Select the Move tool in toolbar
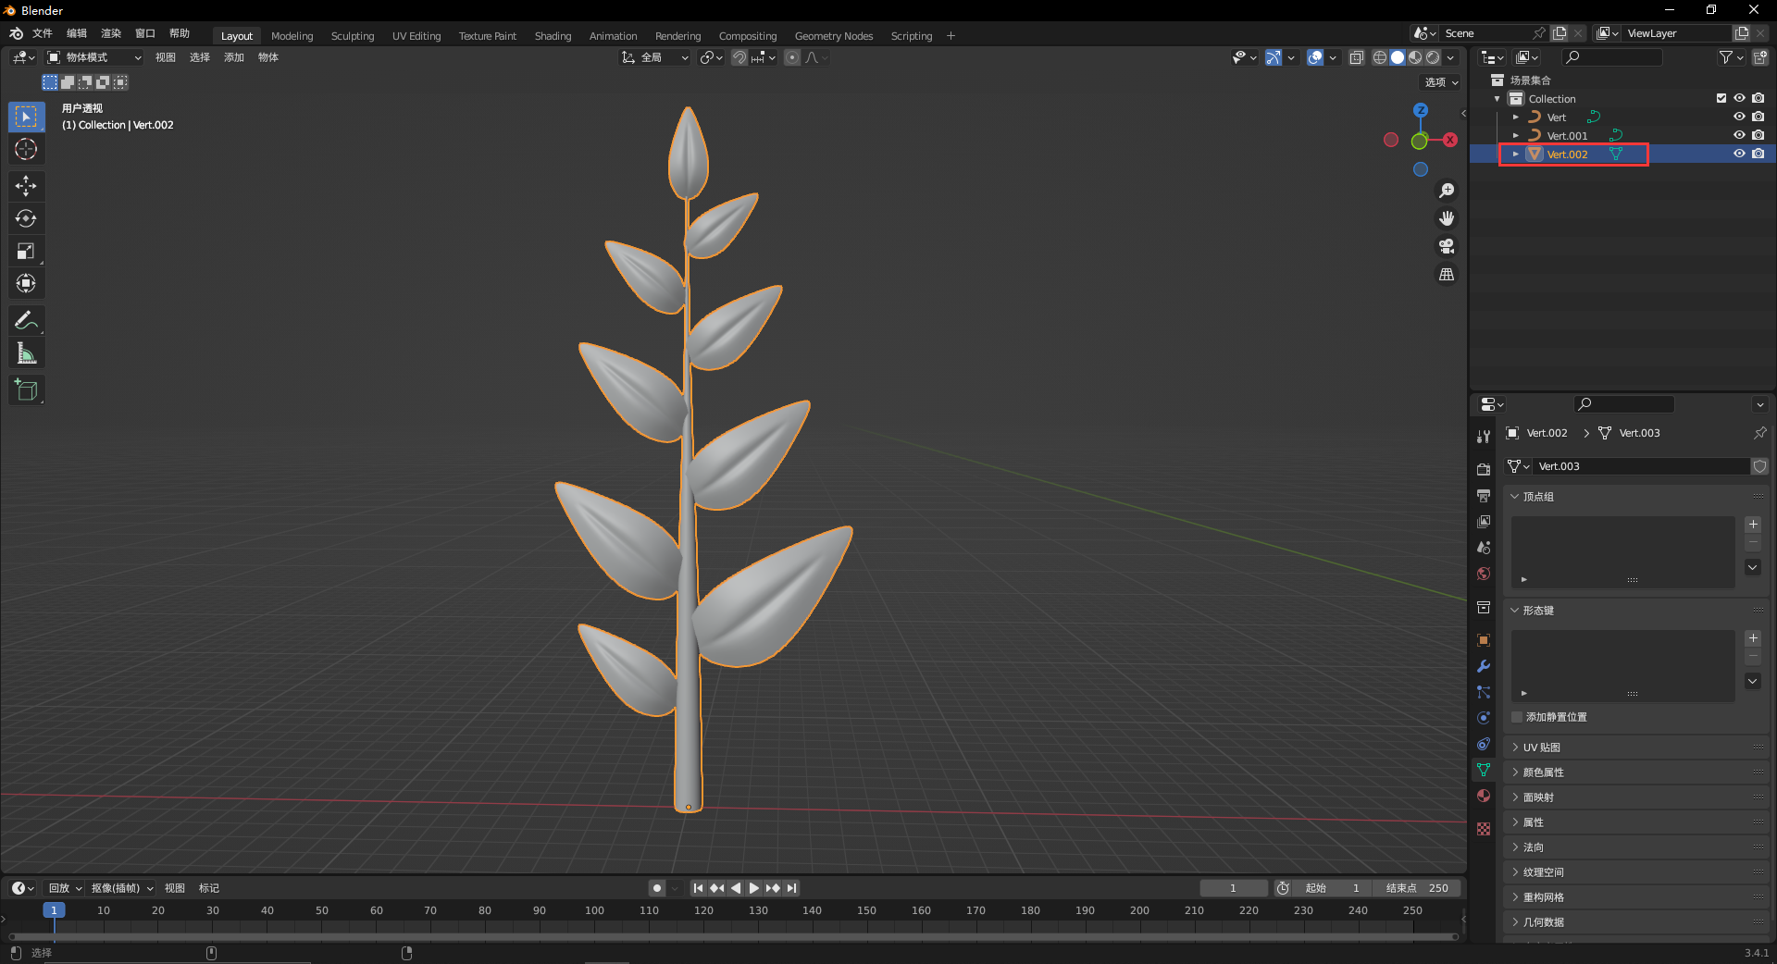Image resolution: width=1777 pixels, height=964 pixels. point(26,186)
